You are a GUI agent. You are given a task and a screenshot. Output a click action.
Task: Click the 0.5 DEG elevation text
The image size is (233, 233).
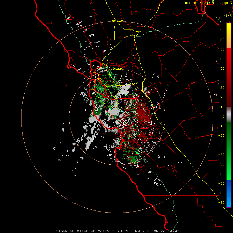point(120,231)
